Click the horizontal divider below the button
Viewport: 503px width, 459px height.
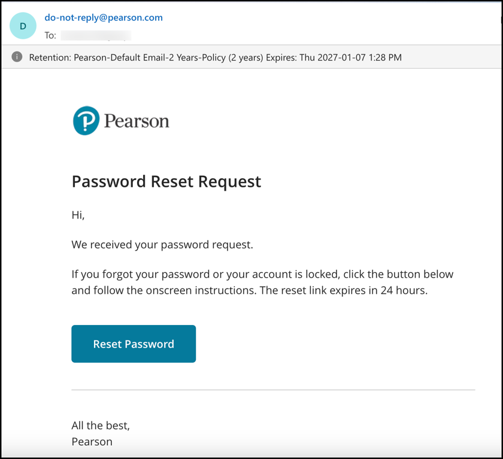[273, 390]
